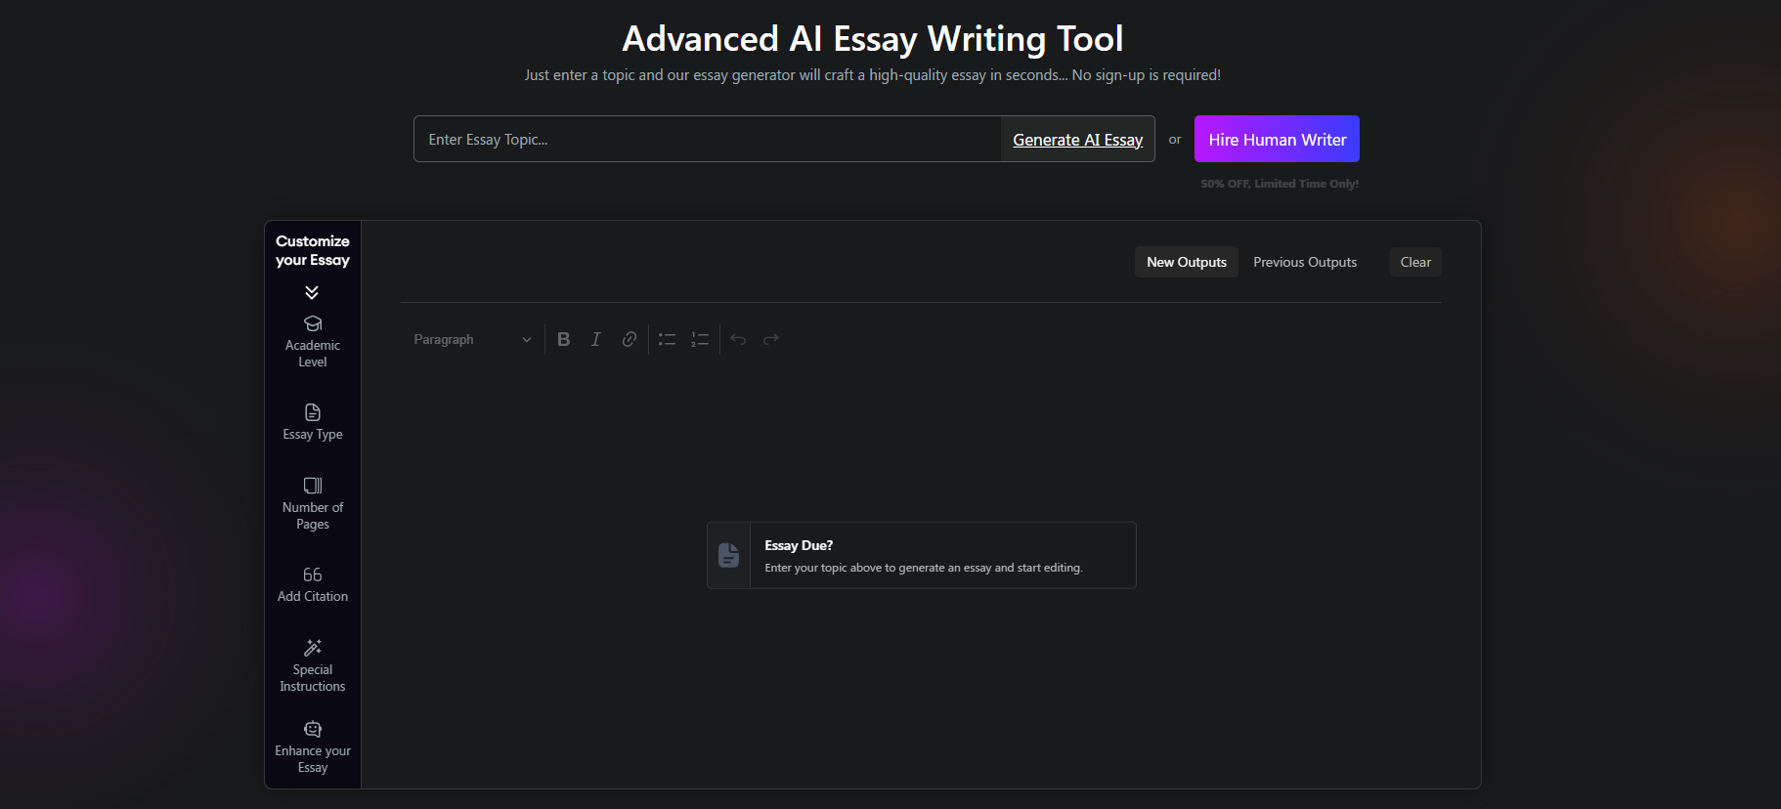
Task: Click the Enter Essay Topic input field
Action: (x=707, y=140)
